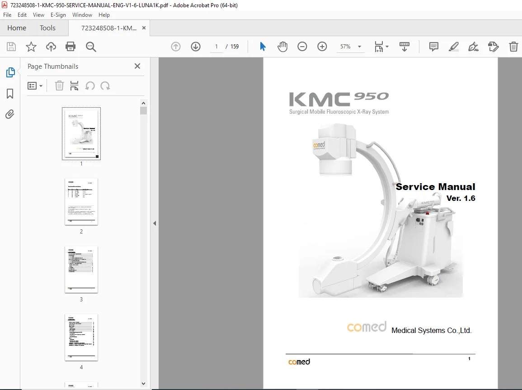Switch to the Home tab
The image size is (522, 390).
(x=17, y=28)
